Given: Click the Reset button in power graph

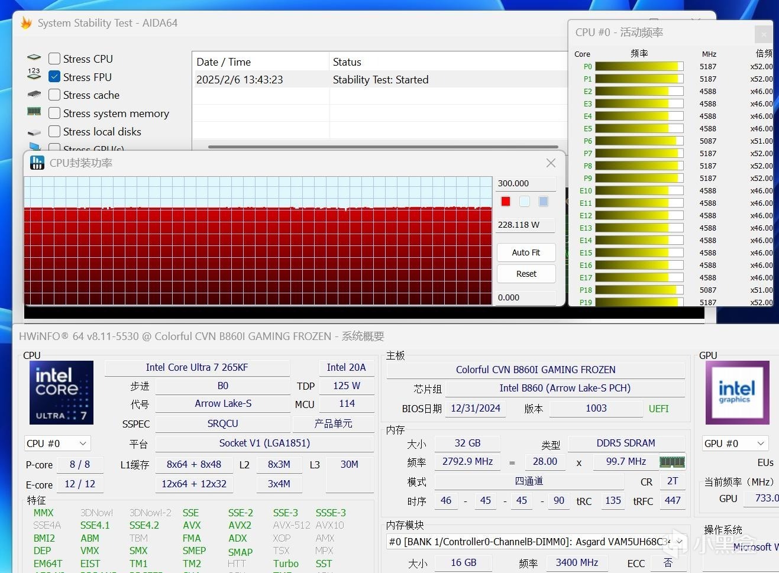Looking at the screenshot, I should 526,274.
